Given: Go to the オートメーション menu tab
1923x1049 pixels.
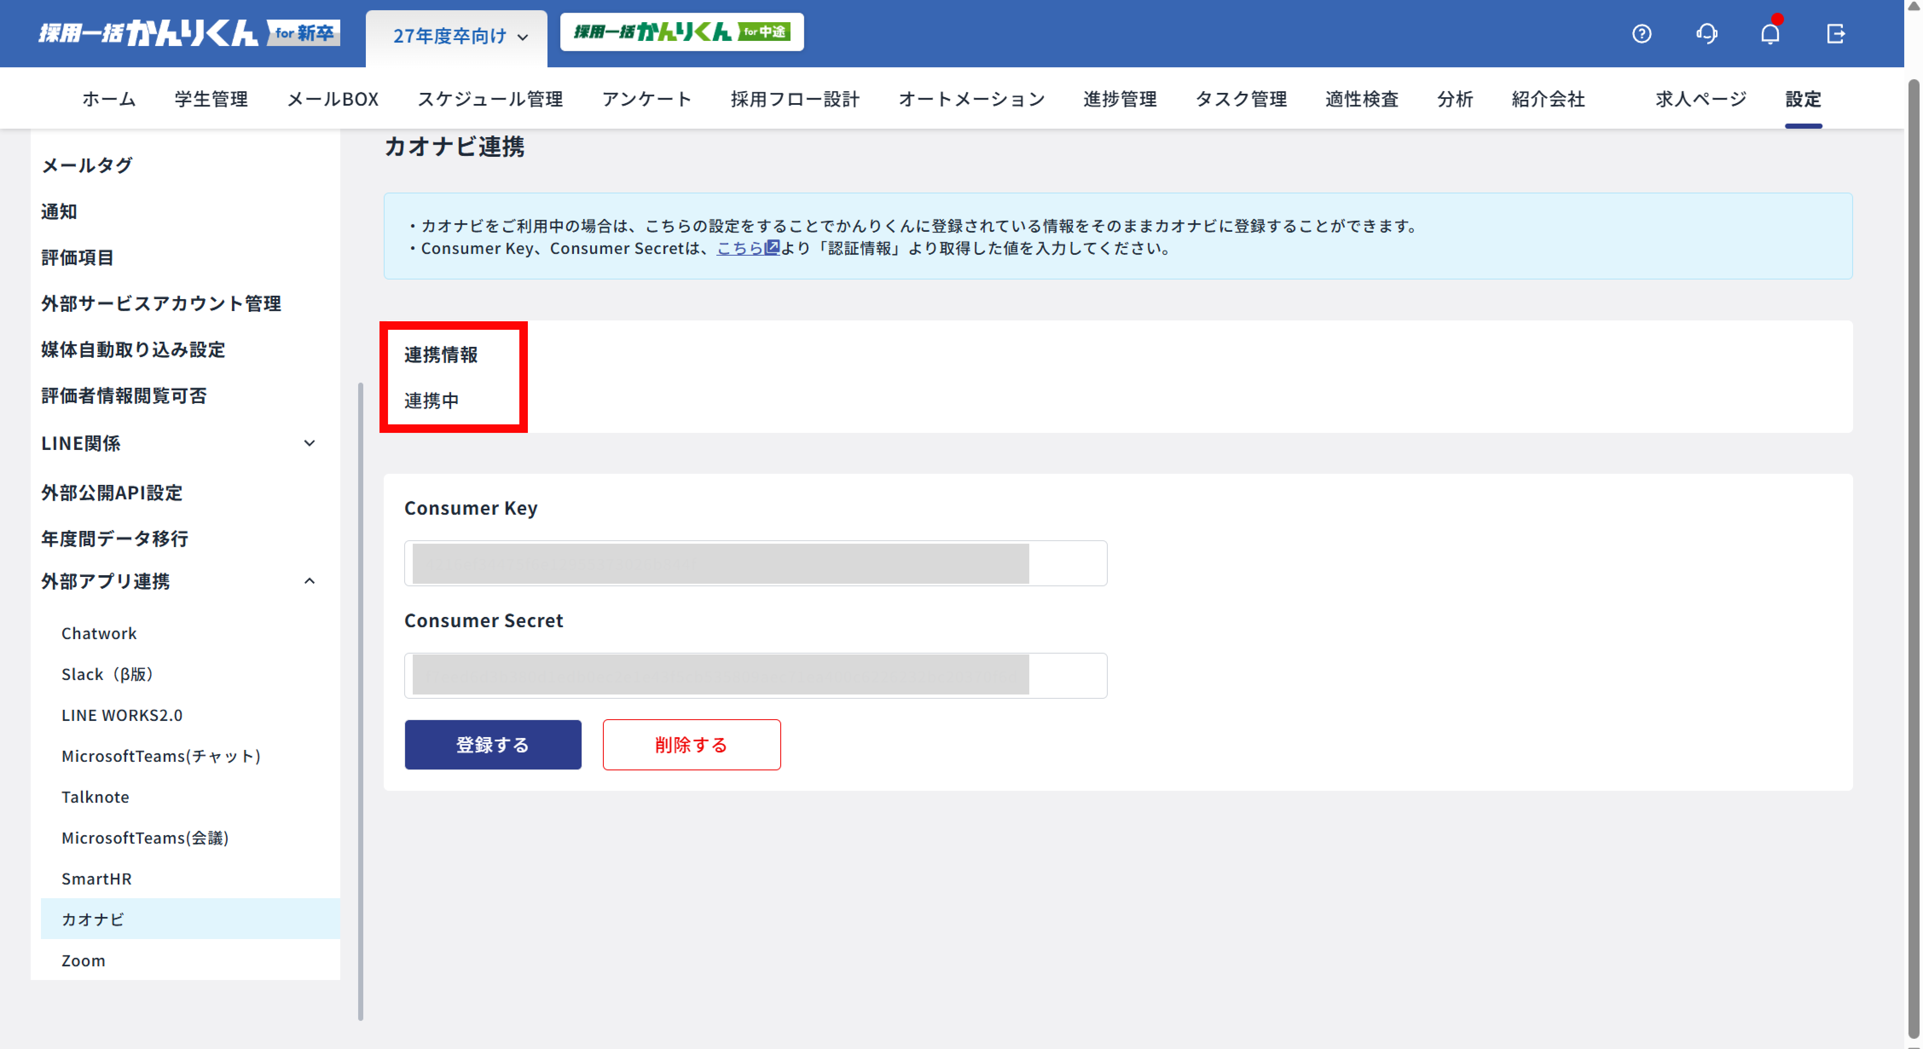Looking at the screenshot, I should pyautogui.click(x=971, y=98).
